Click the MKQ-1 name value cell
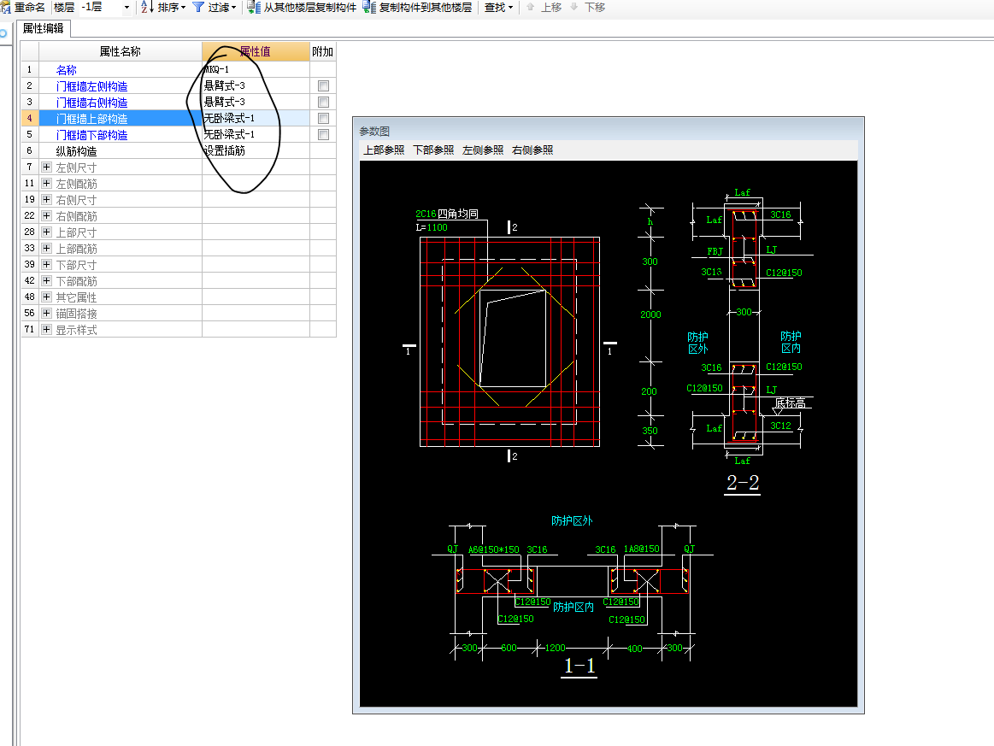The width and height of the screenshot is (994, 746). [x=256, y=70]
